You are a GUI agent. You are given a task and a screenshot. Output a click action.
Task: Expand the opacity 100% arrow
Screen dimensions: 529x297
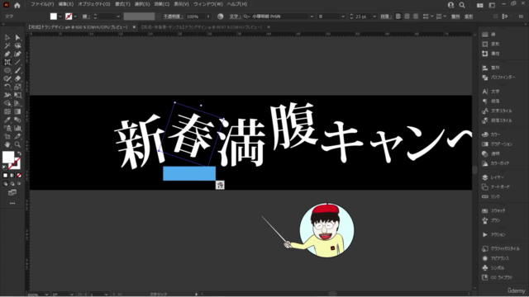[208, 16]
